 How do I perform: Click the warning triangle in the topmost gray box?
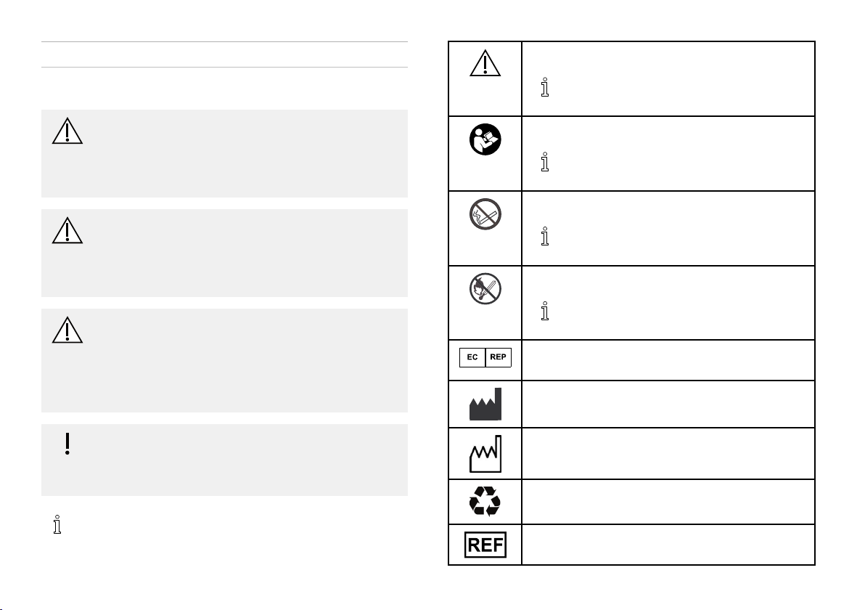[67, 131]
